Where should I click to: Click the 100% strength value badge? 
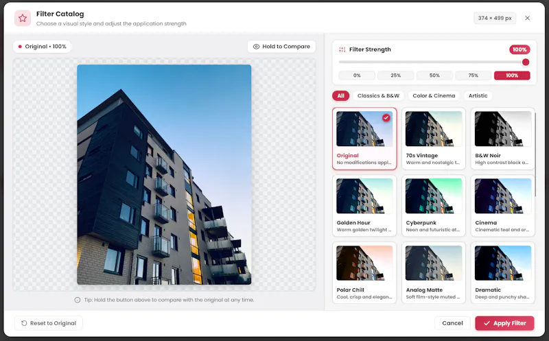coord(519,49)
